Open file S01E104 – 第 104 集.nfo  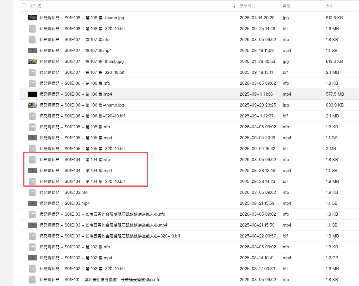pyautogui.click(x=75, y=160)
